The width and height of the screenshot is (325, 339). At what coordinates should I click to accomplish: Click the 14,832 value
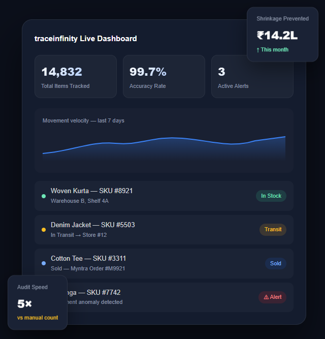point(62,72)
